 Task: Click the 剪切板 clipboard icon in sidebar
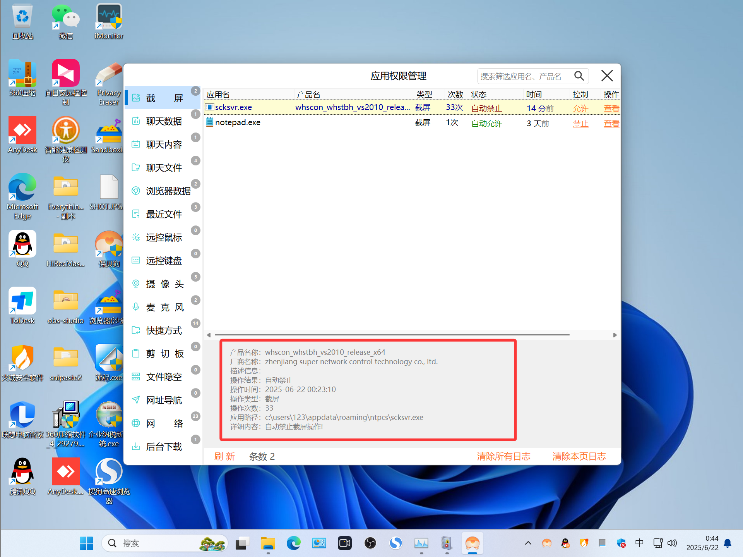[136, 353]
